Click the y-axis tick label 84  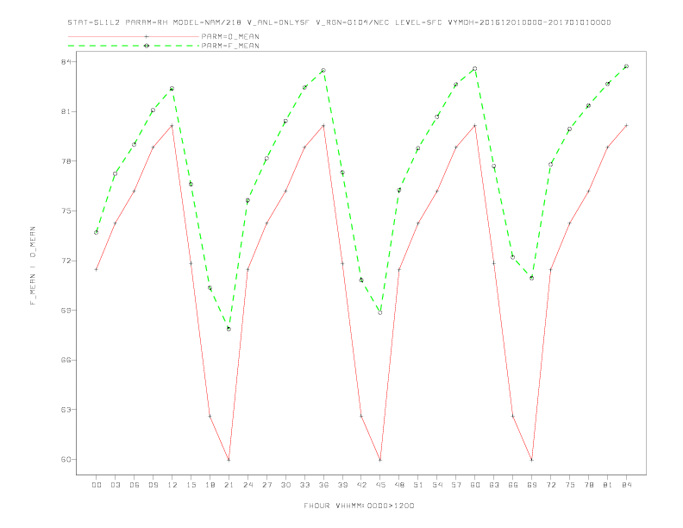click(x=66, y=62)
